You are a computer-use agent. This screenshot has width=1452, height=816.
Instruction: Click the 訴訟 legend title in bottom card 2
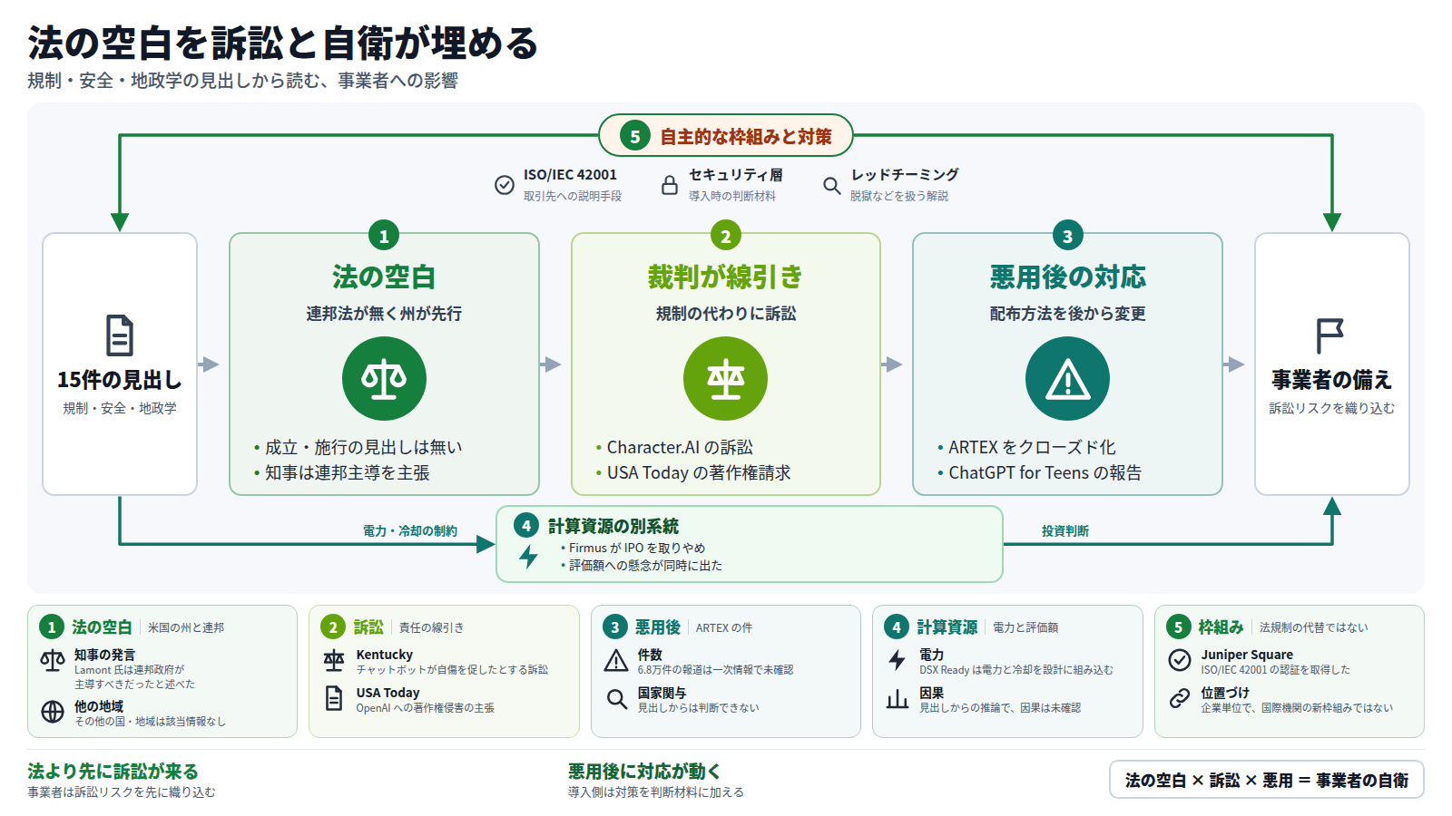[368, 627]
